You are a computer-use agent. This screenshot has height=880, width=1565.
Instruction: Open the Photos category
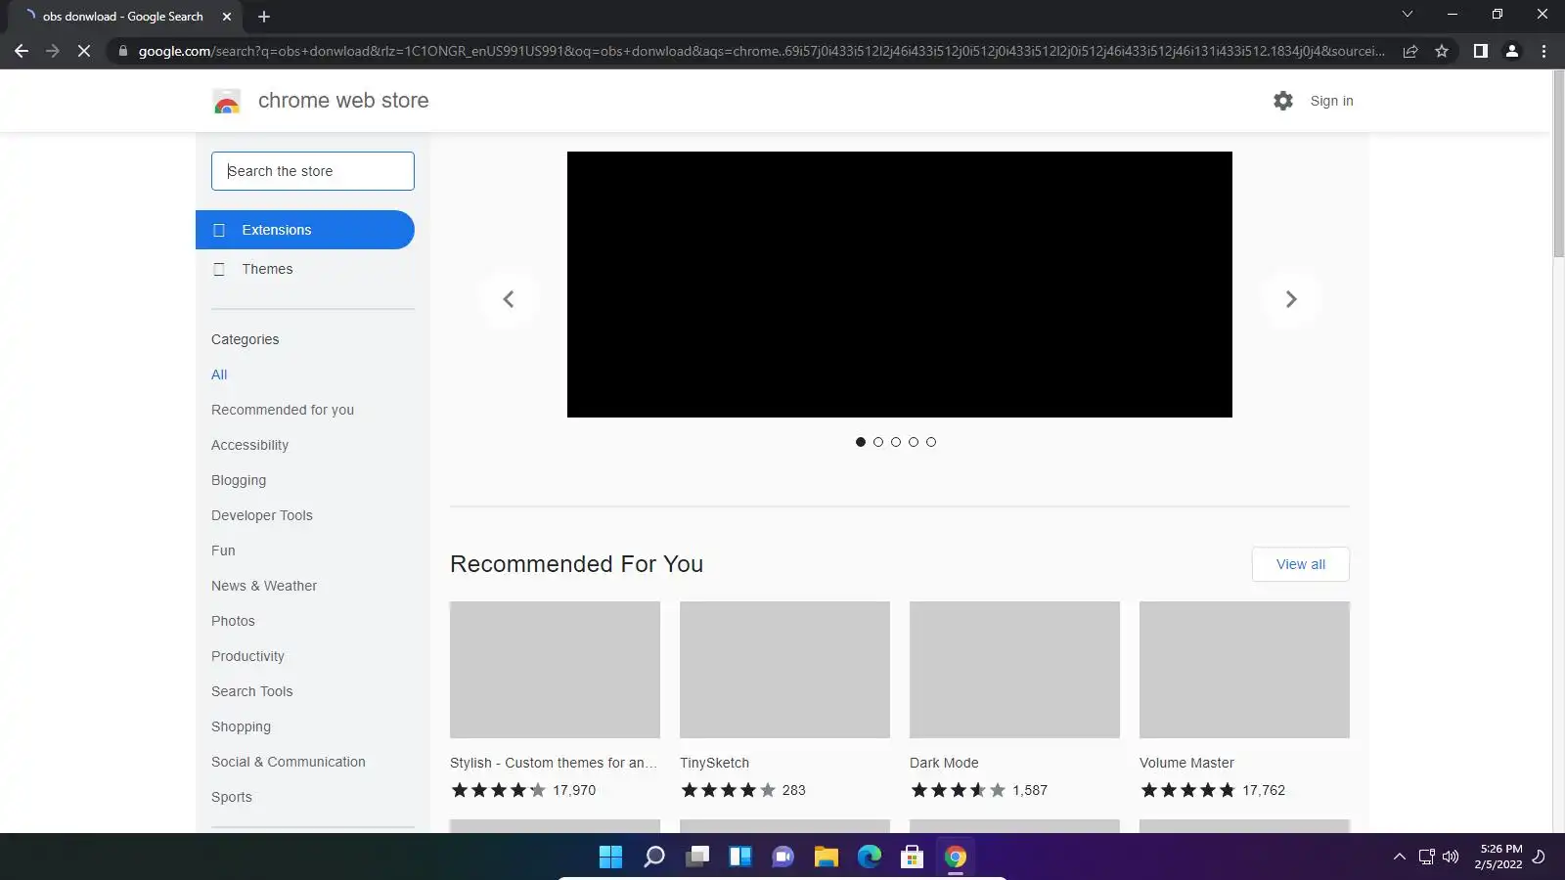coord(233,621)
